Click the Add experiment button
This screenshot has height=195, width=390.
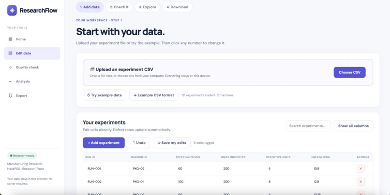[x=104, y=143]
